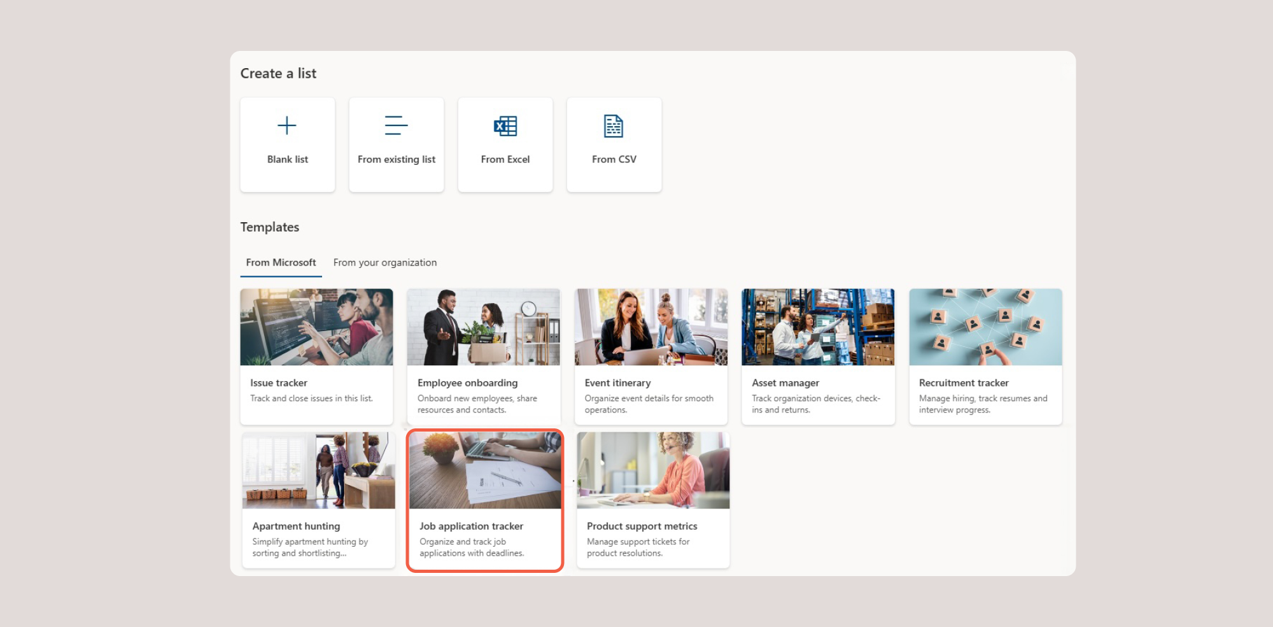Click the From existing list lines icon
The height and width of the screenshot is (627, 1273).
tap(396, 125)
